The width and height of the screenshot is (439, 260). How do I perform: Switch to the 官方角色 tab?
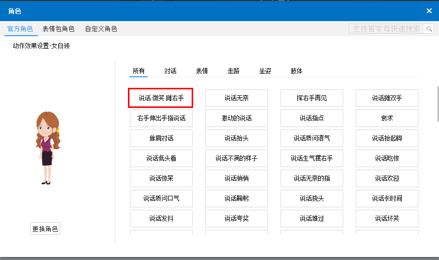pyautogui.click(x=20, y=29)
